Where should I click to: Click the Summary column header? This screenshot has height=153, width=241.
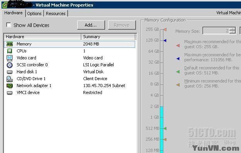pos(108,37)
